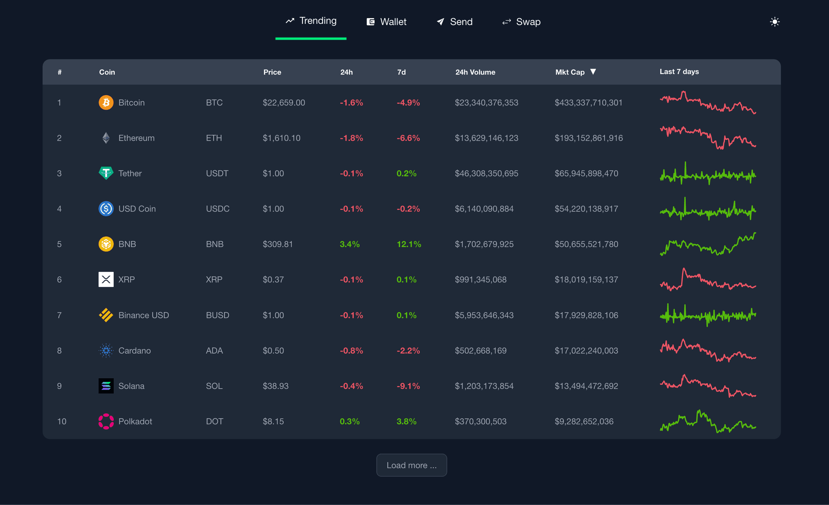Image resolution: width=829 pixels, height=505 pixels.
Task: Select the Bitcoin coin name
Action: pyautogui.click(x=132, y=102)
